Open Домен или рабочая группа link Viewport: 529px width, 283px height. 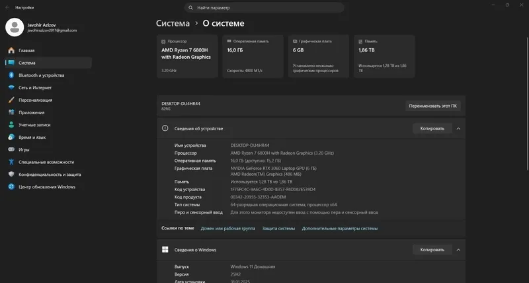tap(227, 228)
